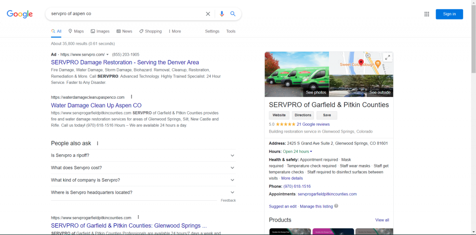The width and height of the screenshot is (476, 235).
Task: Expand 'Is Servpro a ripoff?' question
Action: coord(143,155)
